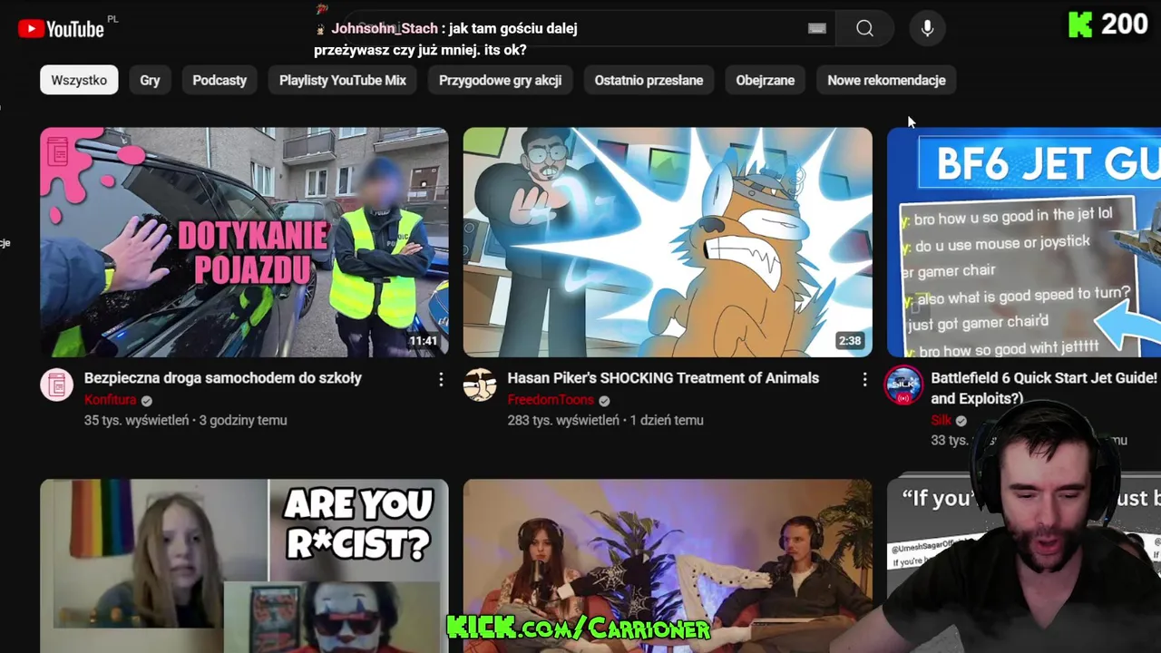1161x653 pixels.
Task: Open Battlefield 6 Quick Start Jet Guide title
Action: pos(1044,388)
